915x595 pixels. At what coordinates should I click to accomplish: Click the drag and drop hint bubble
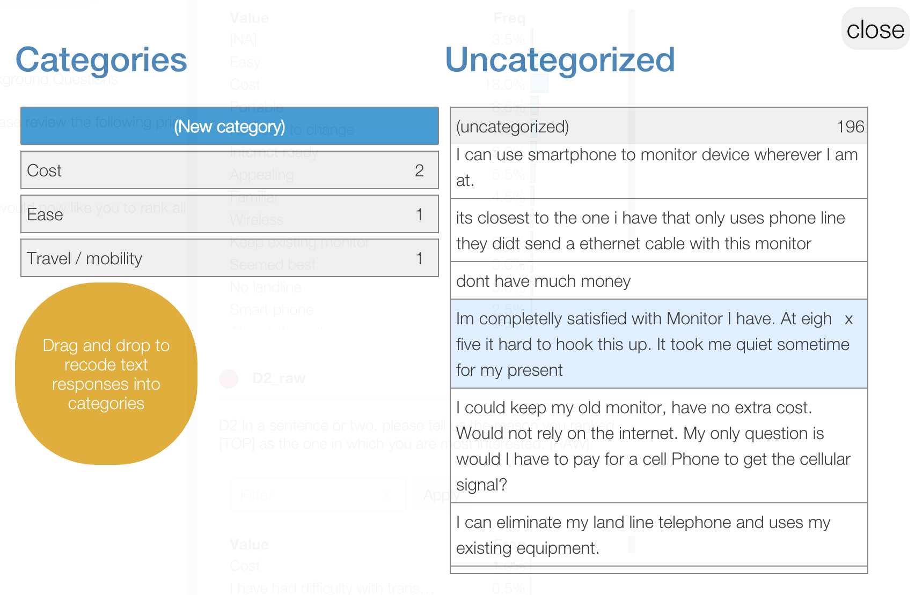coord(106,374)
